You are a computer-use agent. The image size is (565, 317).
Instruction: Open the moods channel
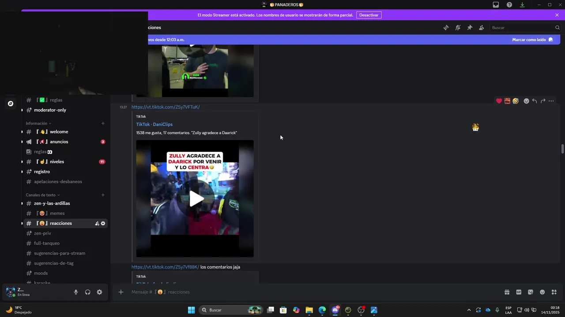[65, 273]
